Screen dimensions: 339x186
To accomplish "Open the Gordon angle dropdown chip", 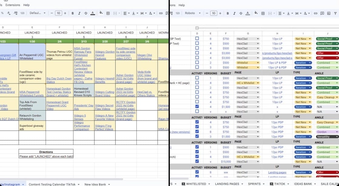I will (x=327, y=132).
